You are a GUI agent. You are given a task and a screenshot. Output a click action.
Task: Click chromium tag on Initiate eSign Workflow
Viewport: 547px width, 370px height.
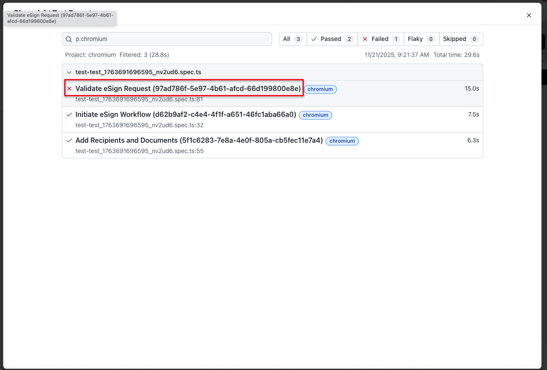coord(316,115)
